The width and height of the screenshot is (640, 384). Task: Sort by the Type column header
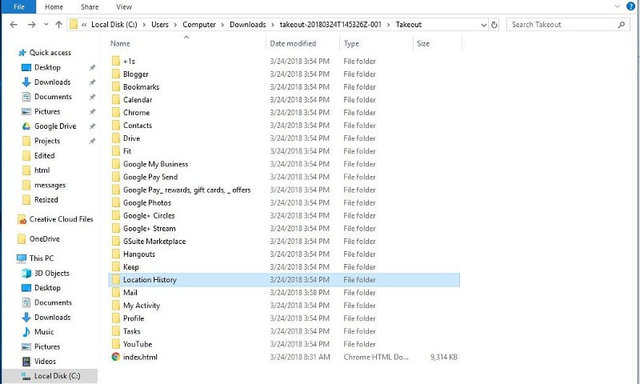click(x=351, y=43)
